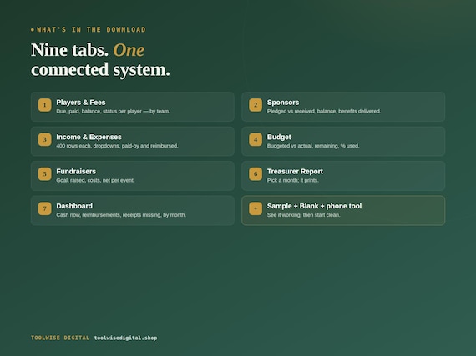Open the toolwisedigital.shop link

pyautogui.click(x=125, y=338)
